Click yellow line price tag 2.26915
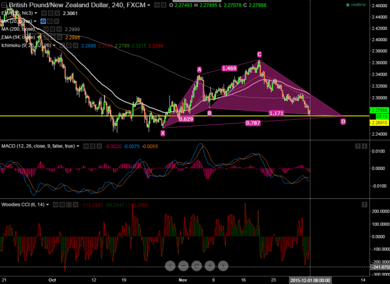 (x=379, y=123)
